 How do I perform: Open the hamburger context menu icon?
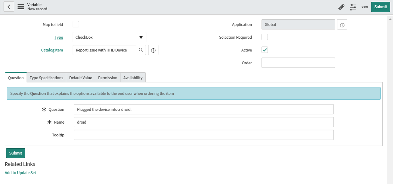[x=21, y=7]
